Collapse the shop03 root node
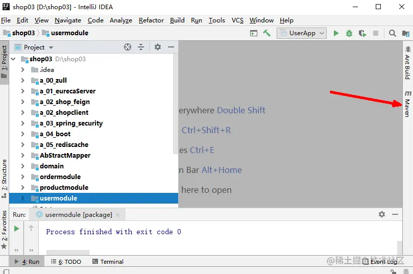Viewport: 413px width, 274px height. click(x=13, y=59)
